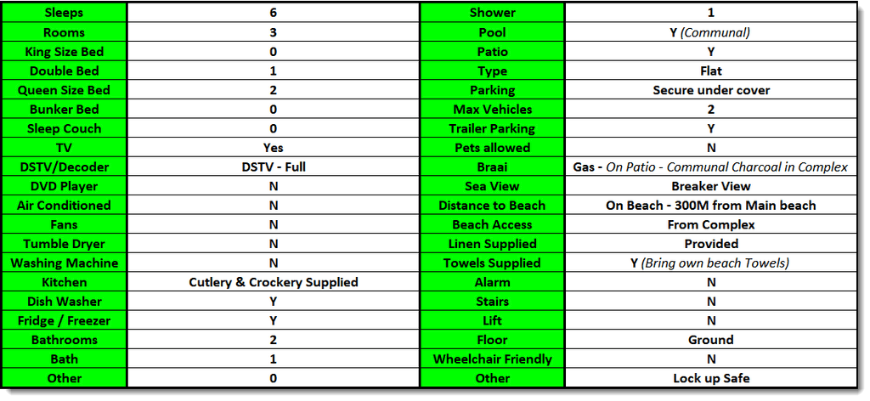Click the Washing Machine label cell
This screenshot has width=870, height=401.
65,263
